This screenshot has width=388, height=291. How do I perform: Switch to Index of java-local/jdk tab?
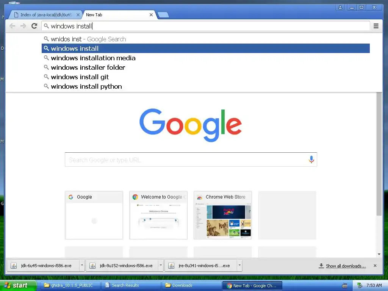coord(46,15)
